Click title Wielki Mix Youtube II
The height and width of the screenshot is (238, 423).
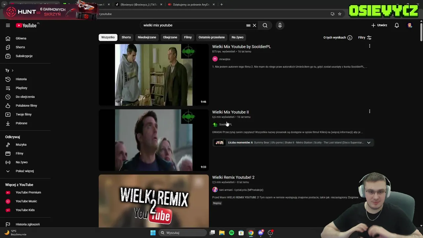[230, 112]
